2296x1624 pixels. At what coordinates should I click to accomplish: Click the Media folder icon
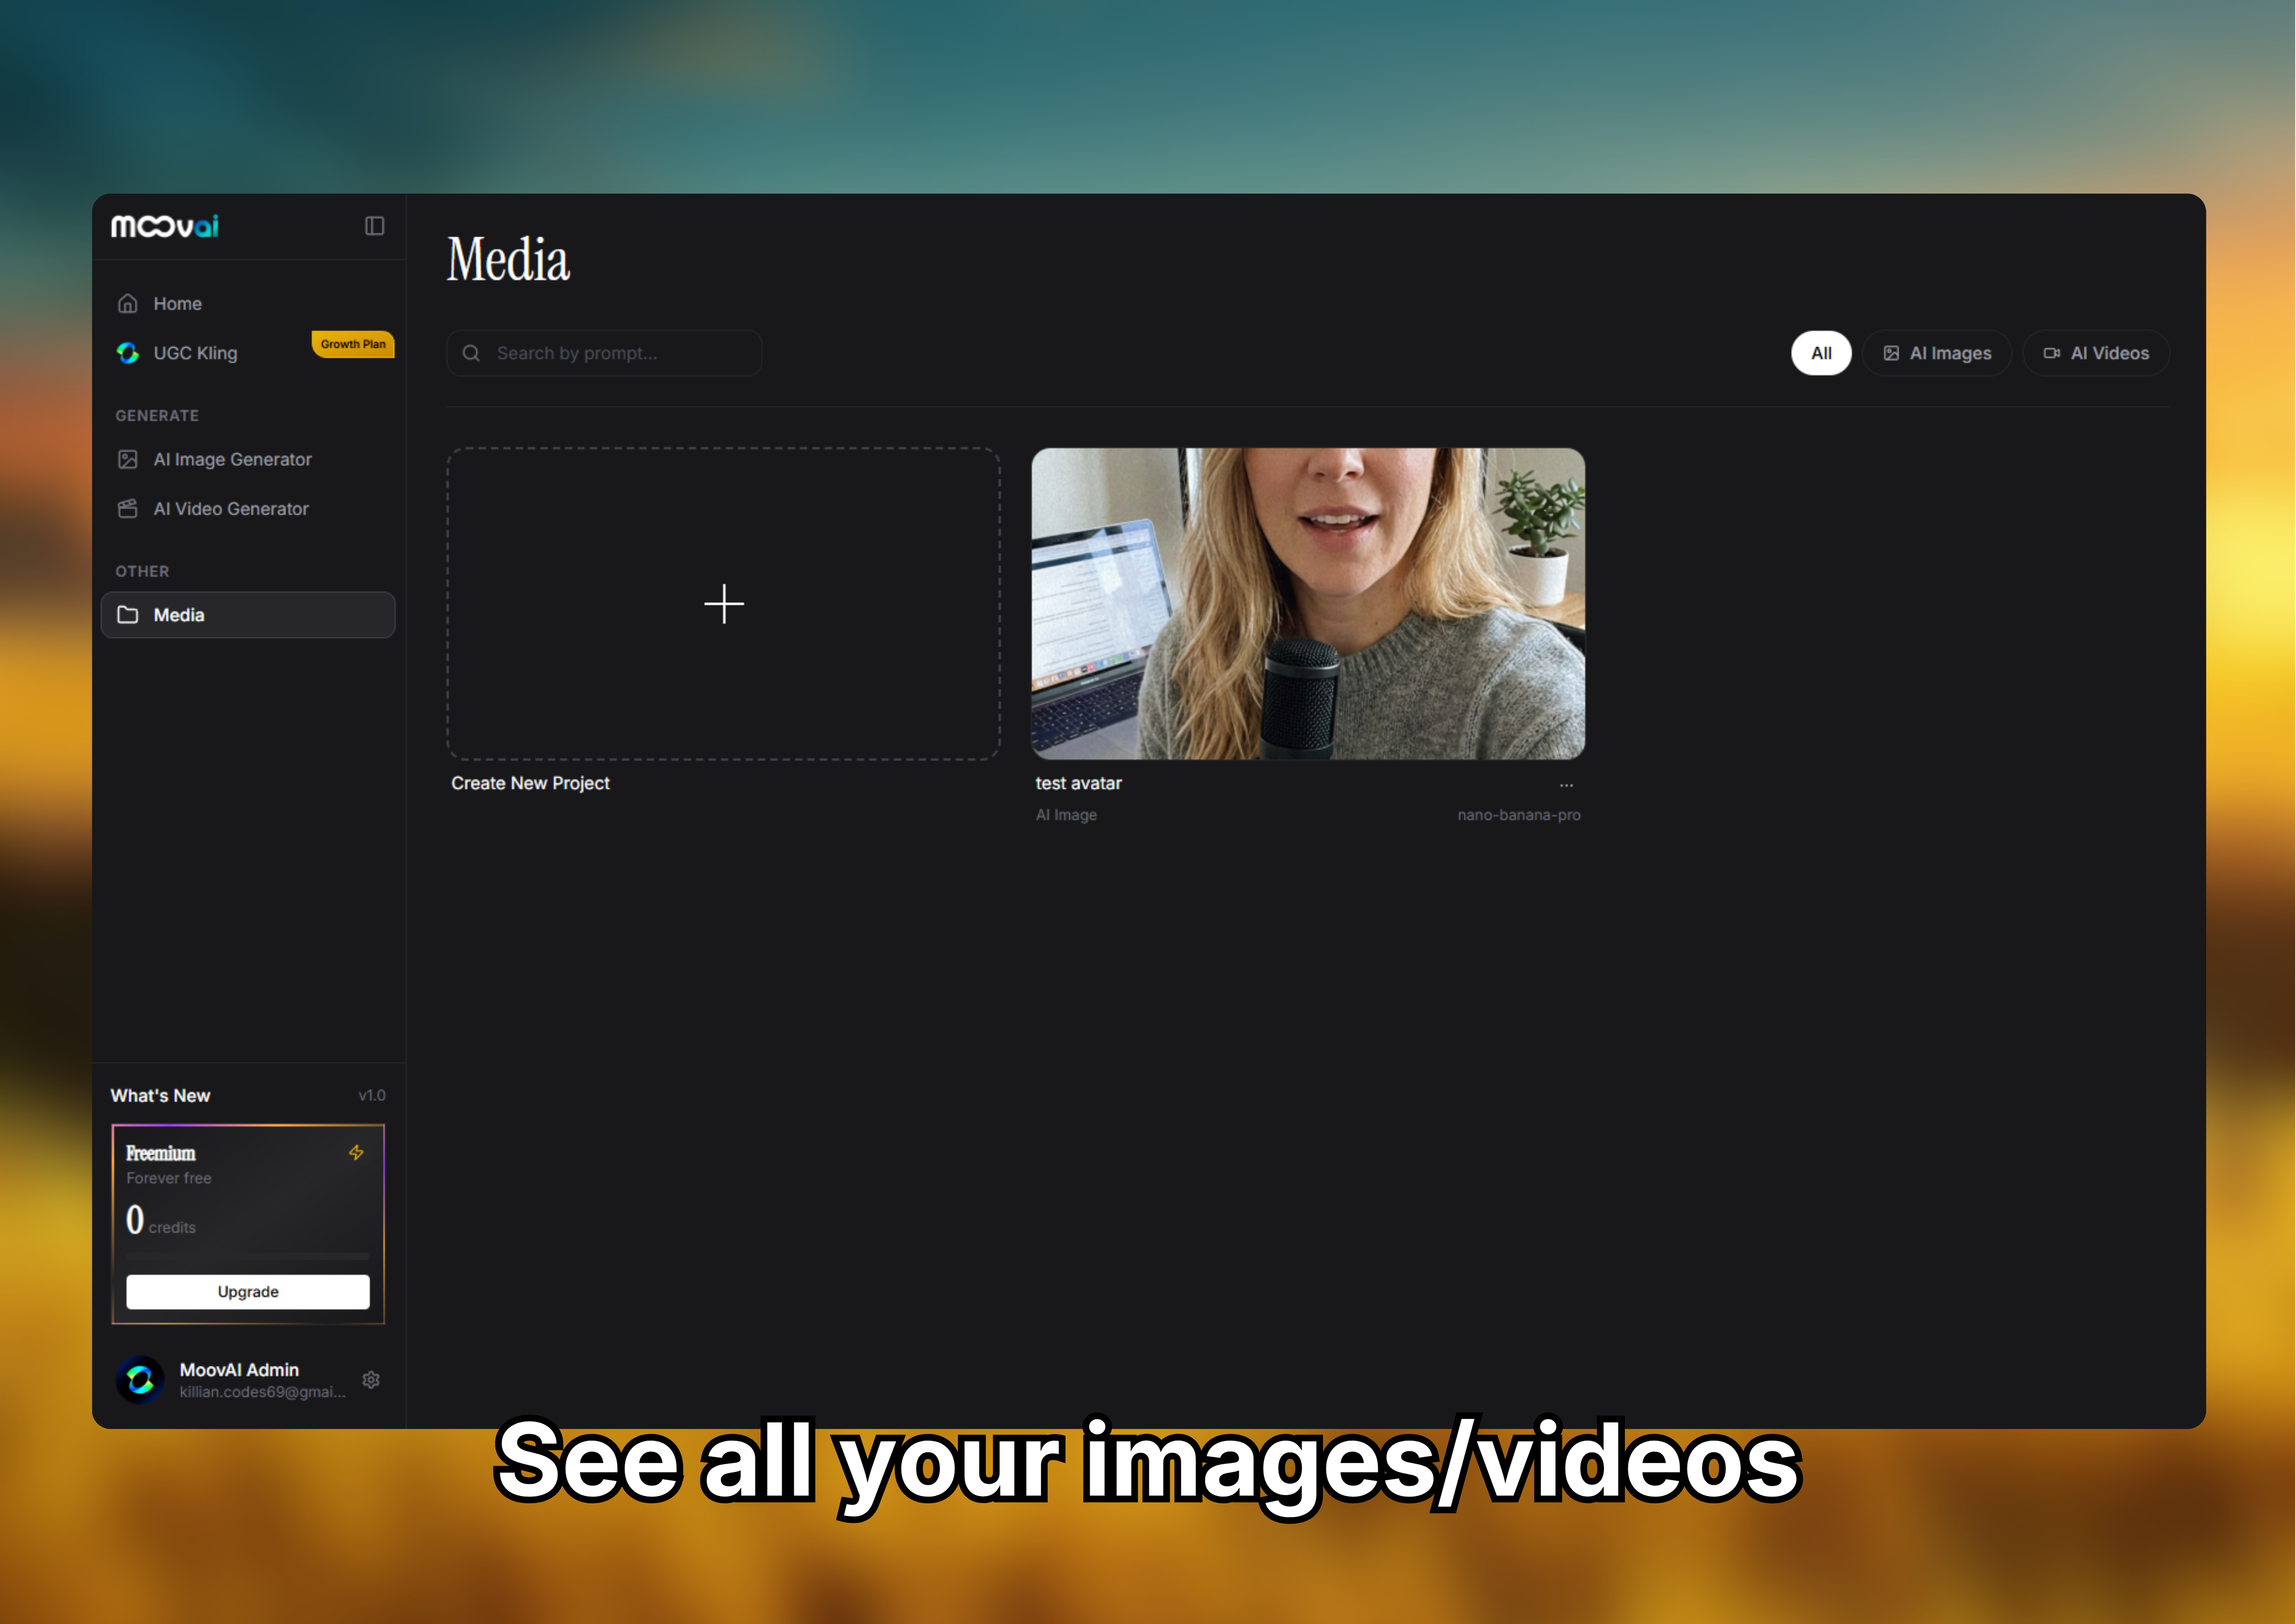(x=128, y=614)
